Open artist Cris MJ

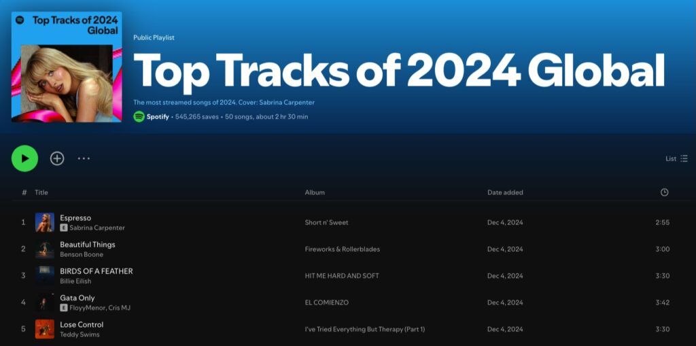[x=118, y=308]
